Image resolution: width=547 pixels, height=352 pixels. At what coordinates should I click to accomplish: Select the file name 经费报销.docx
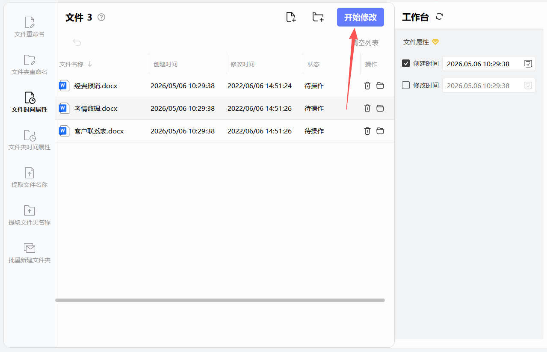click(x=96, y=86)
